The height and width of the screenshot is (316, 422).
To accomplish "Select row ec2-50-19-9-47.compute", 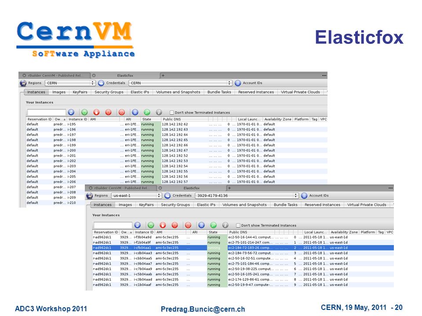I will pyautogui.click(x=243, y=284).
